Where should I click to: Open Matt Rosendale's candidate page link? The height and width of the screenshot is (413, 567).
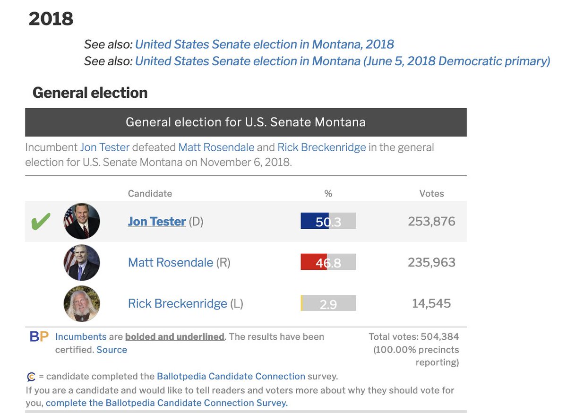170,263
